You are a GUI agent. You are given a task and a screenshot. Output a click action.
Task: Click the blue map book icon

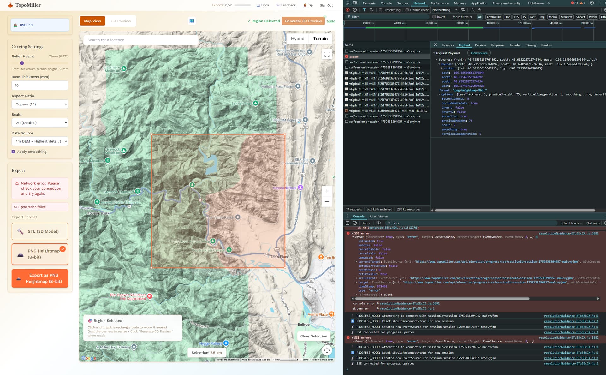(192, 21)
